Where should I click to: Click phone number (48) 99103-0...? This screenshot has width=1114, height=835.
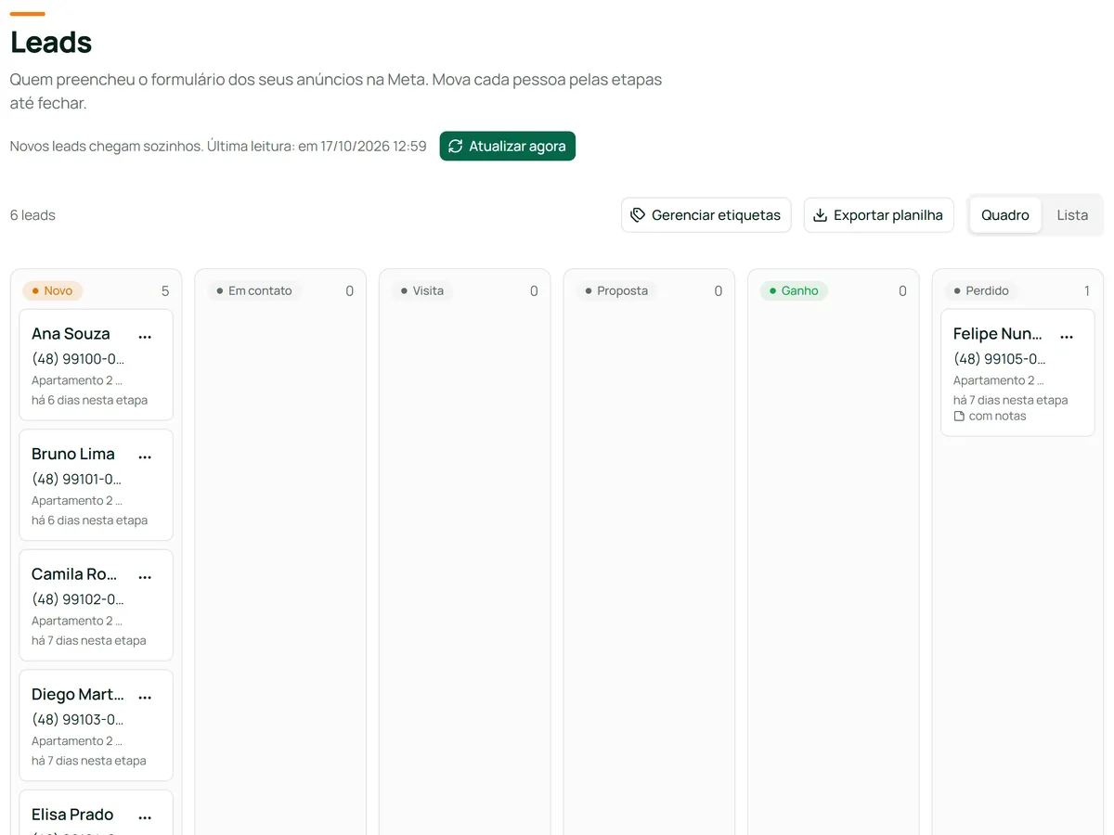pos(78,720)
